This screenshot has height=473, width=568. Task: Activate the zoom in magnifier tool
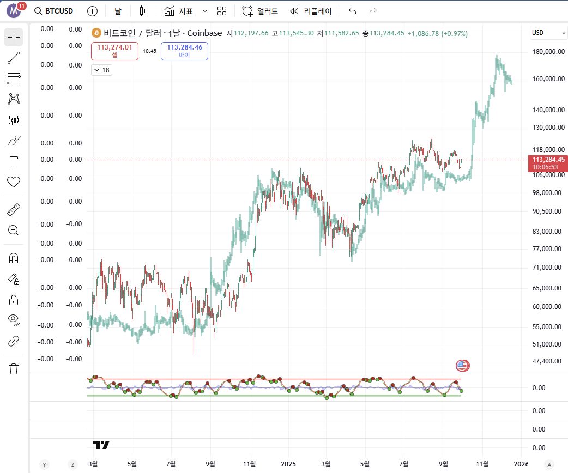(x=14, y=230)
